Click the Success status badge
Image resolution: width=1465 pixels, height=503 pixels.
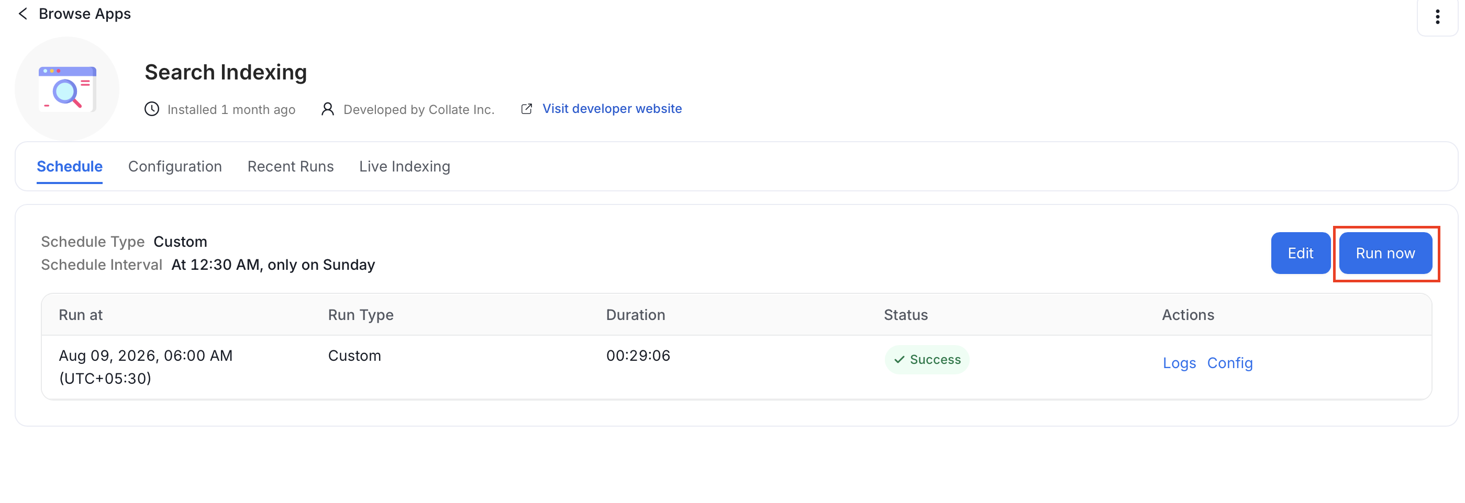tap(926, 359)
